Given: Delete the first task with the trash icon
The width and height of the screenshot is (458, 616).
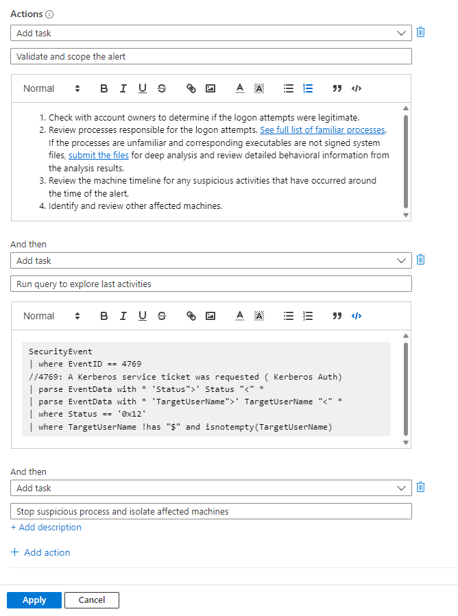Looking at the screenshot, I should (x=420, y=32).
